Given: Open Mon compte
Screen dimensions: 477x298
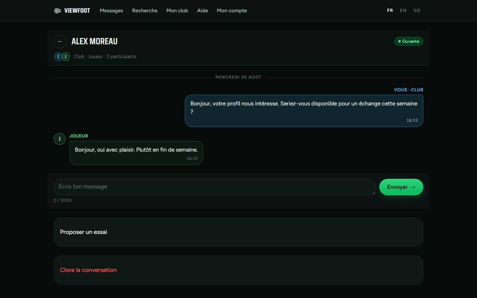Looking at the screenshot, I should tap(232, 10).
